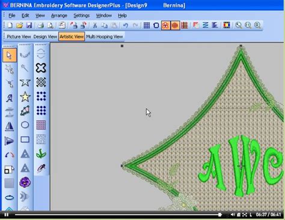The image size is (285, 220).
Task: Enter fullscreen video mode
Action: (x=245, y=215)
